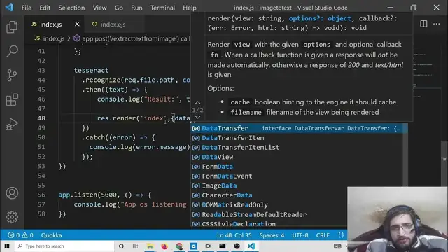
Task: Open More Actions ellipsis in editor
Action: (436, 24)
